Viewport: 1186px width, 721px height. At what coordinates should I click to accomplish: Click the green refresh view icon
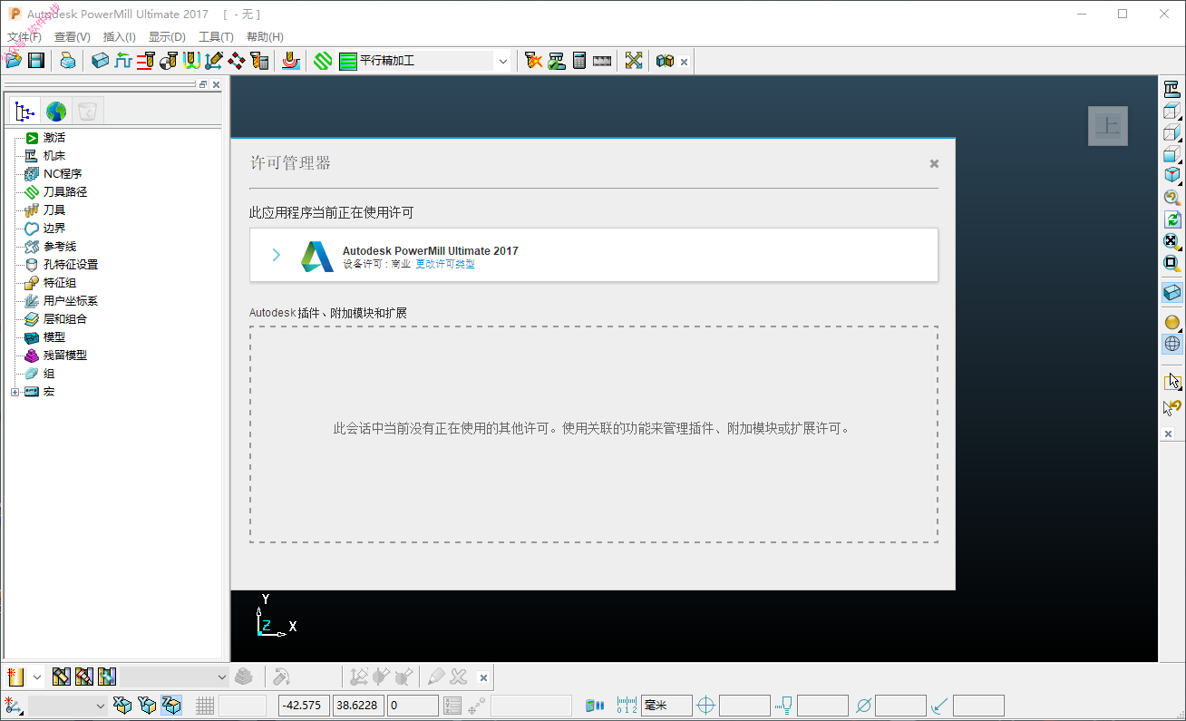[1171, 219]
